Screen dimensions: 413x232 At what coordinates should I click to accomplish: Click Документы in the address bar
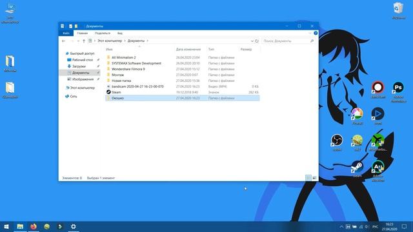(136, 41)
